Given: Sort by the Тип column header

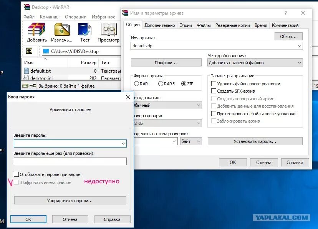Looking at the screenshot, I should click(109, 63).
